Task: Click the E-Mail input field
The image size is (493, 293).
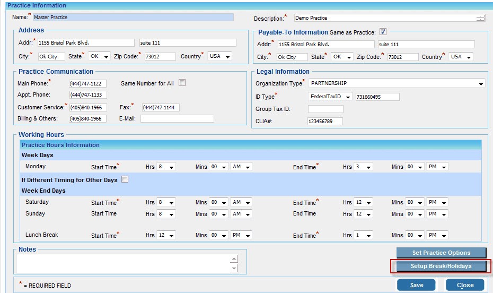Action: 177,119
